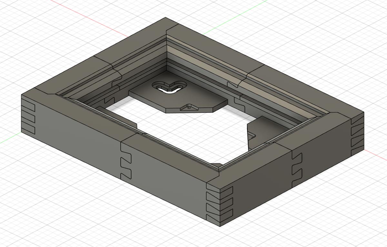Screen dimensions: 387x247
Task: Select the dovetail joint on the front-right side wall
Action: tap(296, 170)
